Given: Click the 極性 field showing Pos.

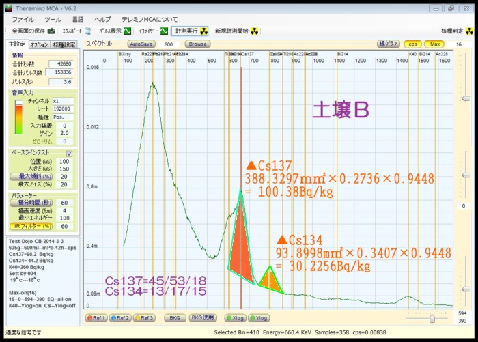Looking at the screenshot, I should click(63, 117).
